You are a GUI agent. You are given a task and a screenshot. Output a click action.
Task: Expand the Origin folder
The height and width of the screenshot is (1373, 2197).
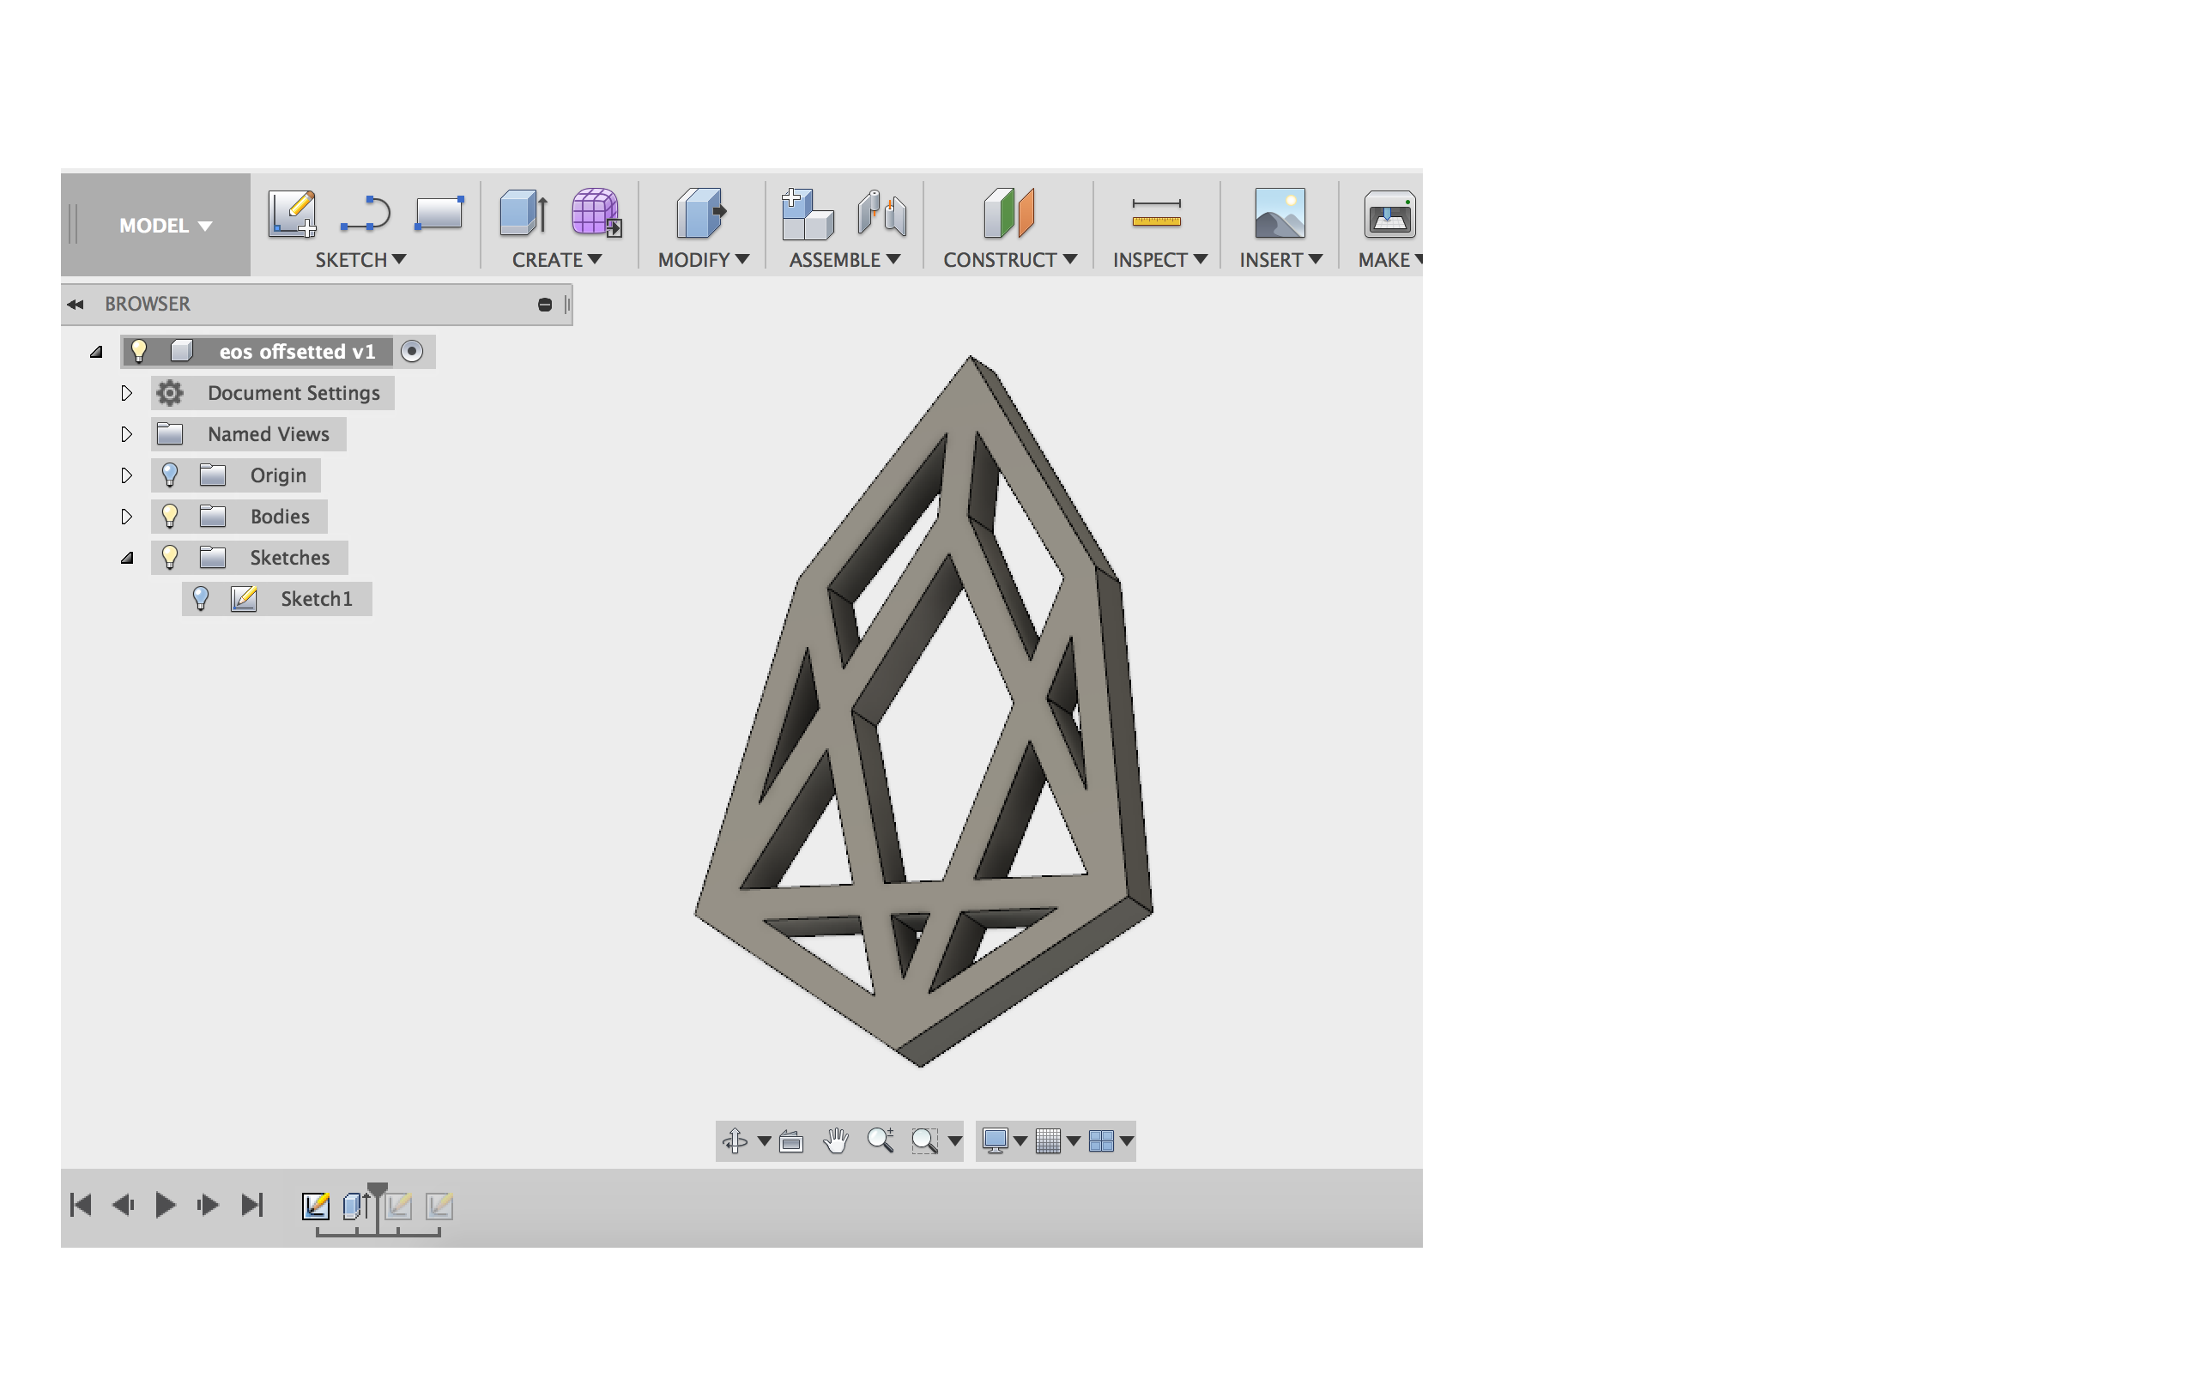pos(126,475)
